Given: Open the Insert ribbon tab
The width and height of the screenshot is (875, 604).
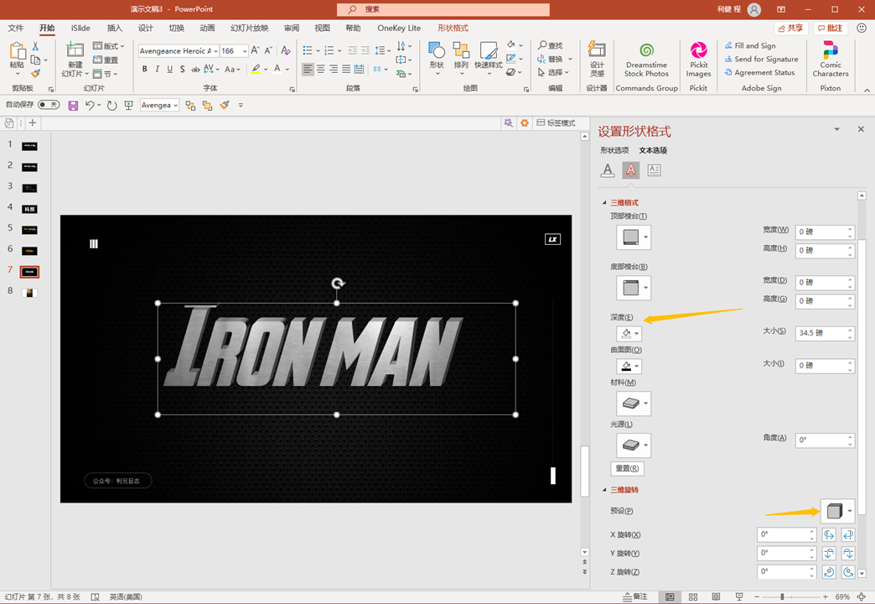Looking at the screenshot, I should pos(114,28).
